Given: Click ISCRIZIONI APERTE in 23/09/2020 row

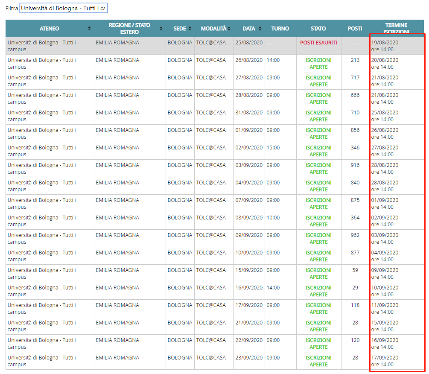Looking at the screenshot, I should coord(318,361).
